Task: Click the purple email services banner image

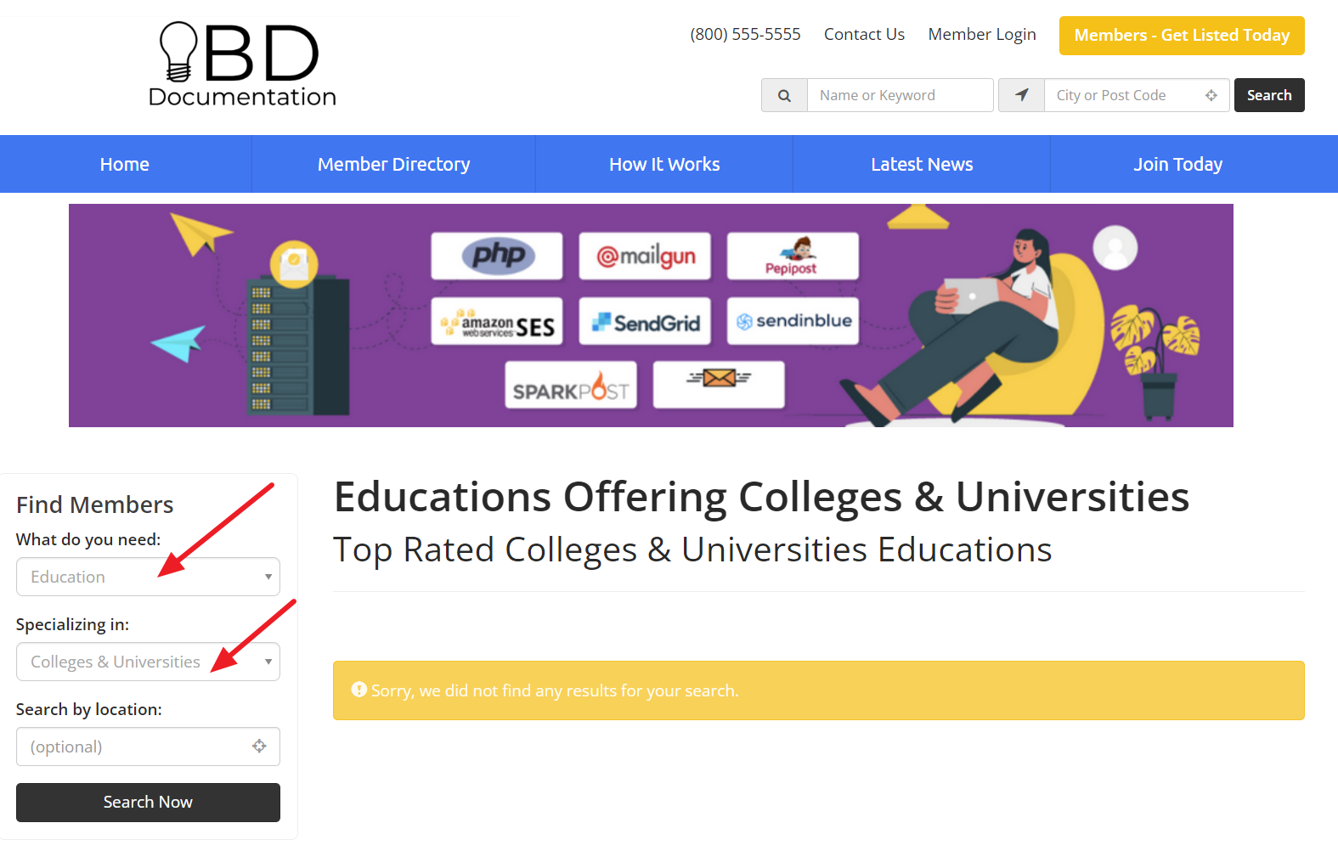Action: coord(651,315)
